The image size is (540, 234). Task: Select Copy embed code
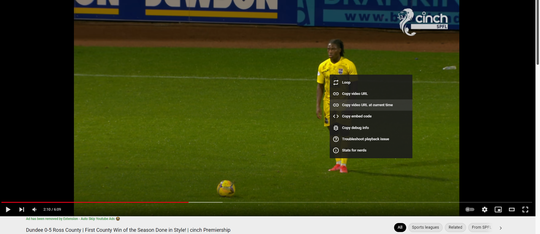[x=371, y=116]
